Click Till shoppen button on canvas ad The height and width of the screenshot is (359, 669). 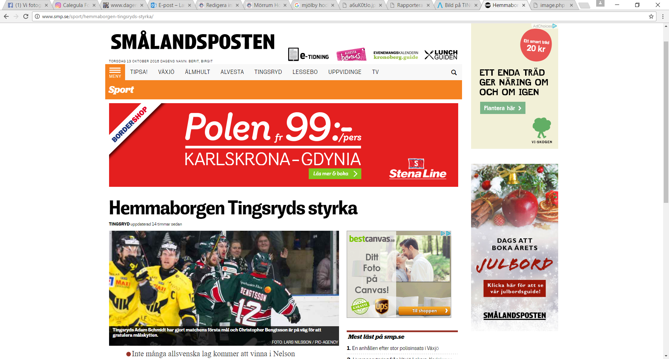click(x=424, y=311)
